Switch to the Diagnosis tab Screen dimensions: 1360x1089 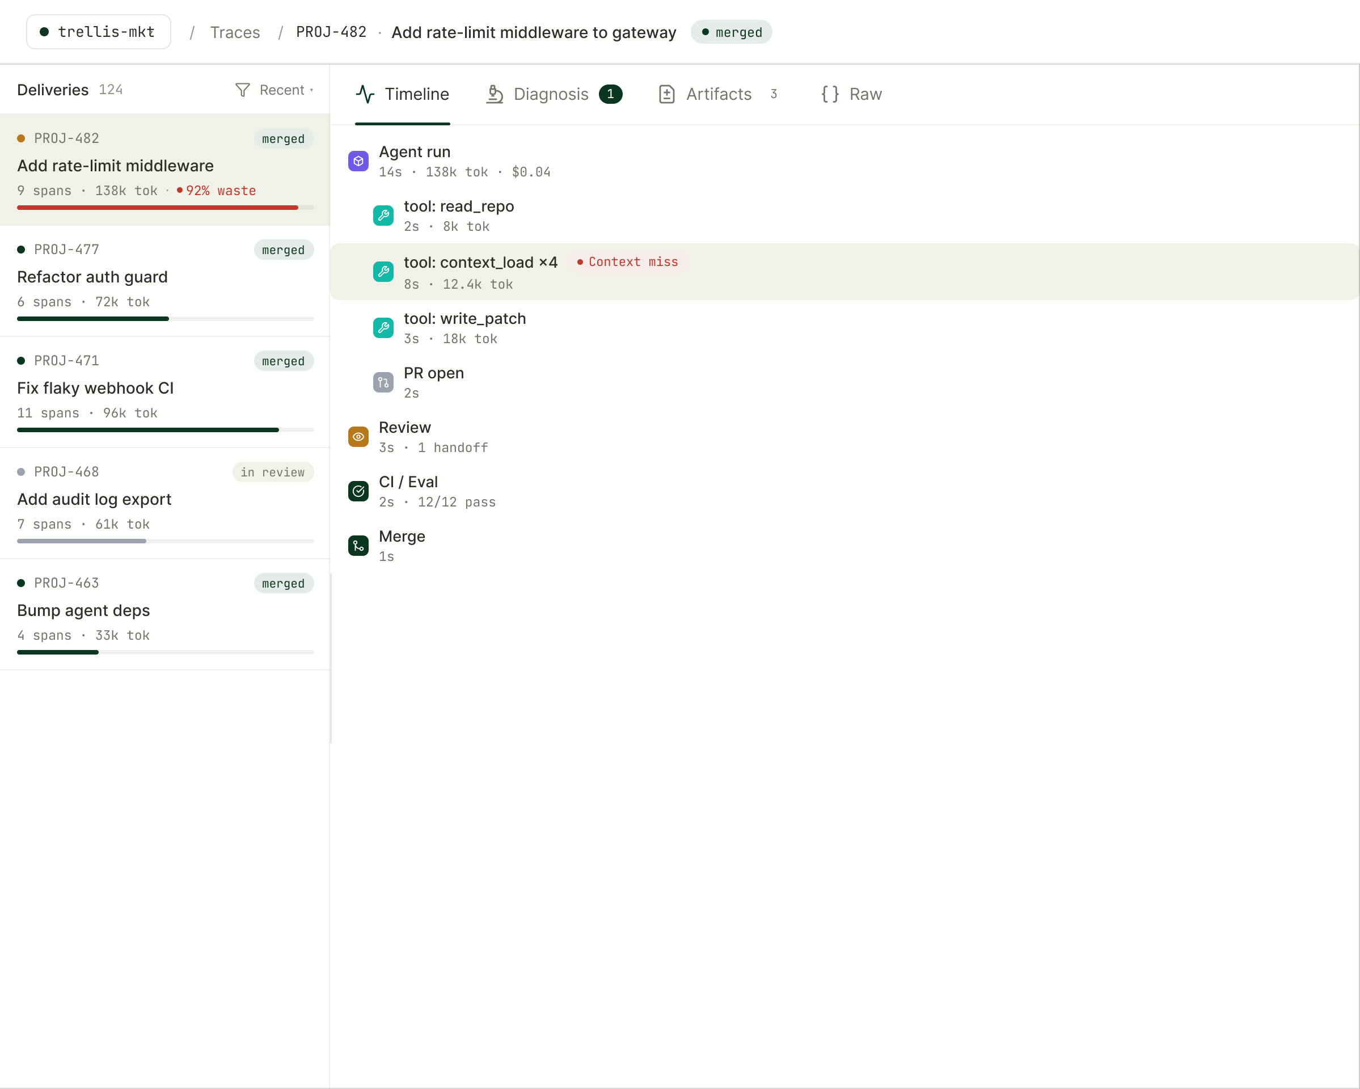[554, 94]
